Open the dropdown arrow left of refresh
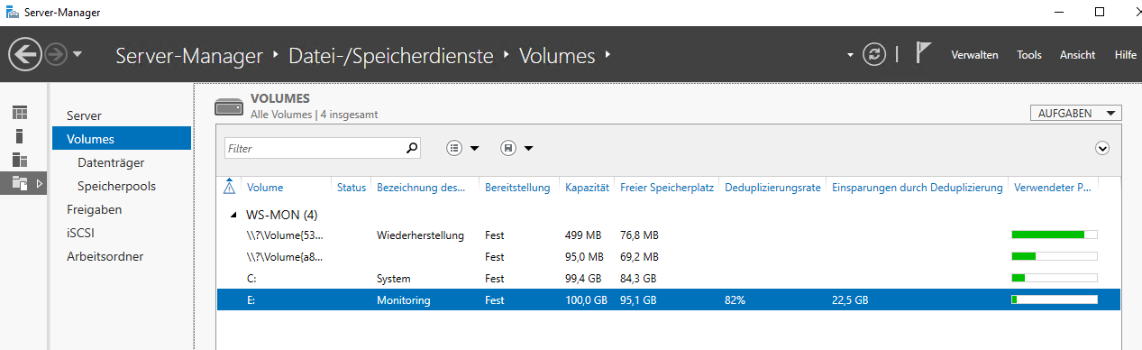This screenshot has width=1142, height=350. click(x=850, y=55)
